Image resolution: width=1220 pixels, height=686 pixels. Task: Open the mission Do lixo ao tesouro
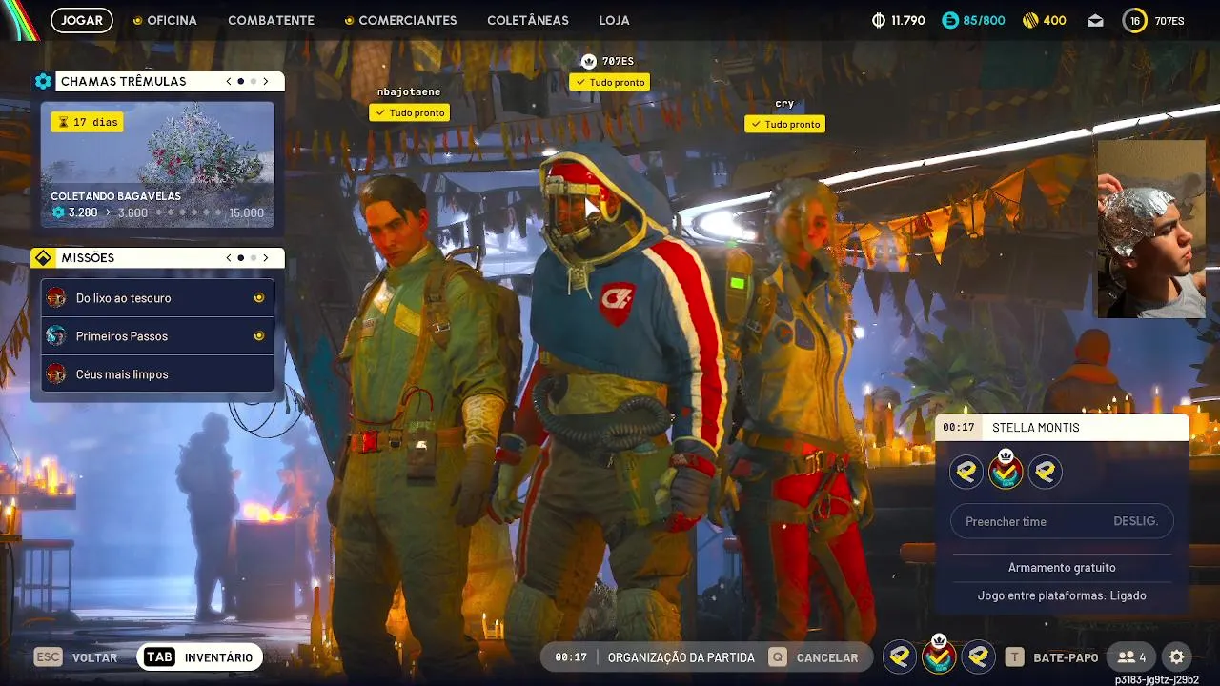point(157,298)
